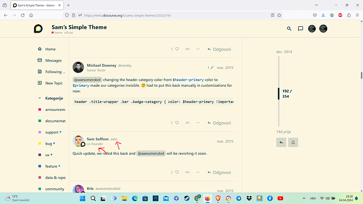The image size is (363, 204).
Task: Open Dropbox from the taskbar
Action: [249, 198]
